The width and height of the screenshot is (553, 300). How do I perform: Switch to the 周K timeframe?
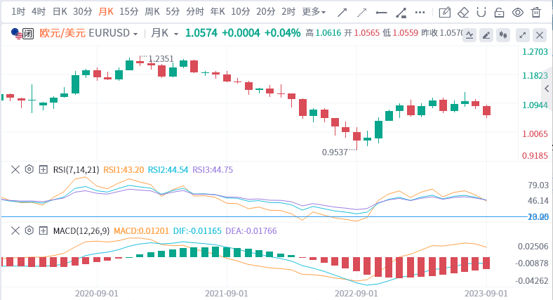[x=152, y=12]
